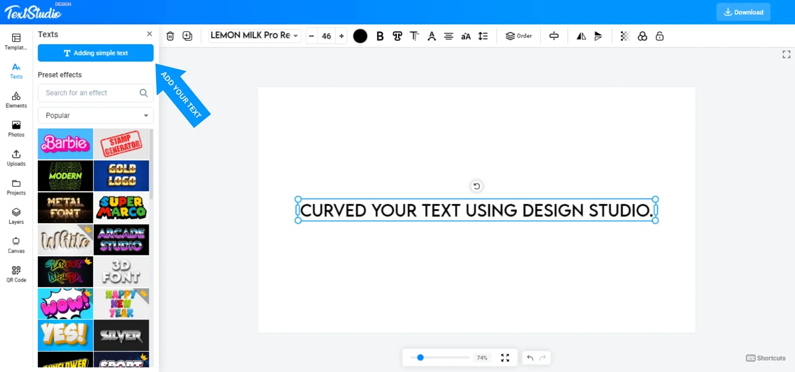The height and width of the screenshot is (372, 795).
Task: Select the Happy New Year effect
Action: point(121,303)
